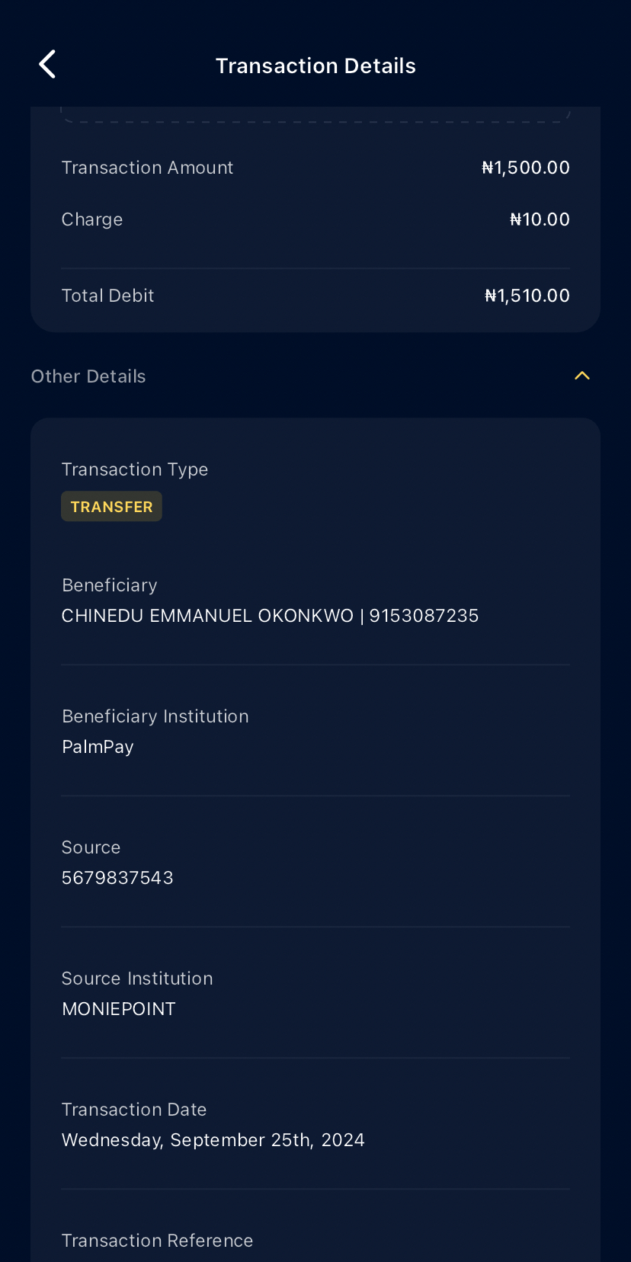This screenshot has height=1262, width=631.
Task: Tap the PalmPay beneficiary institution value
Action: coord(98,747)
